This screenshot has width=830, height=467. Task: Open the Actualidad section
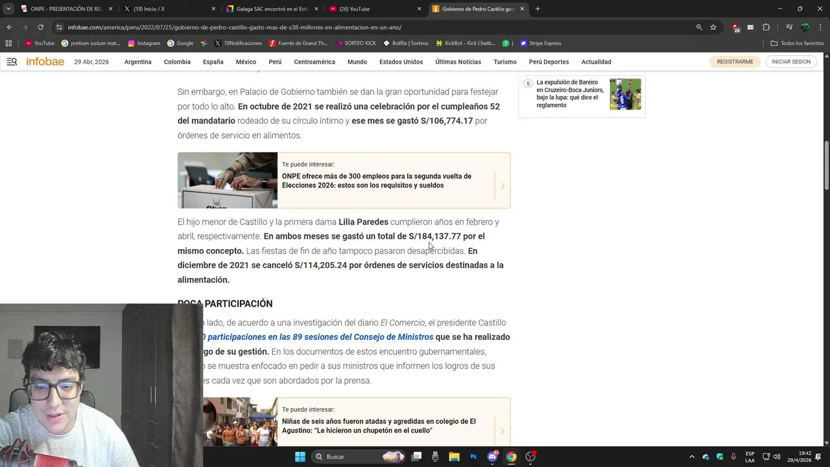coord(596,62)
